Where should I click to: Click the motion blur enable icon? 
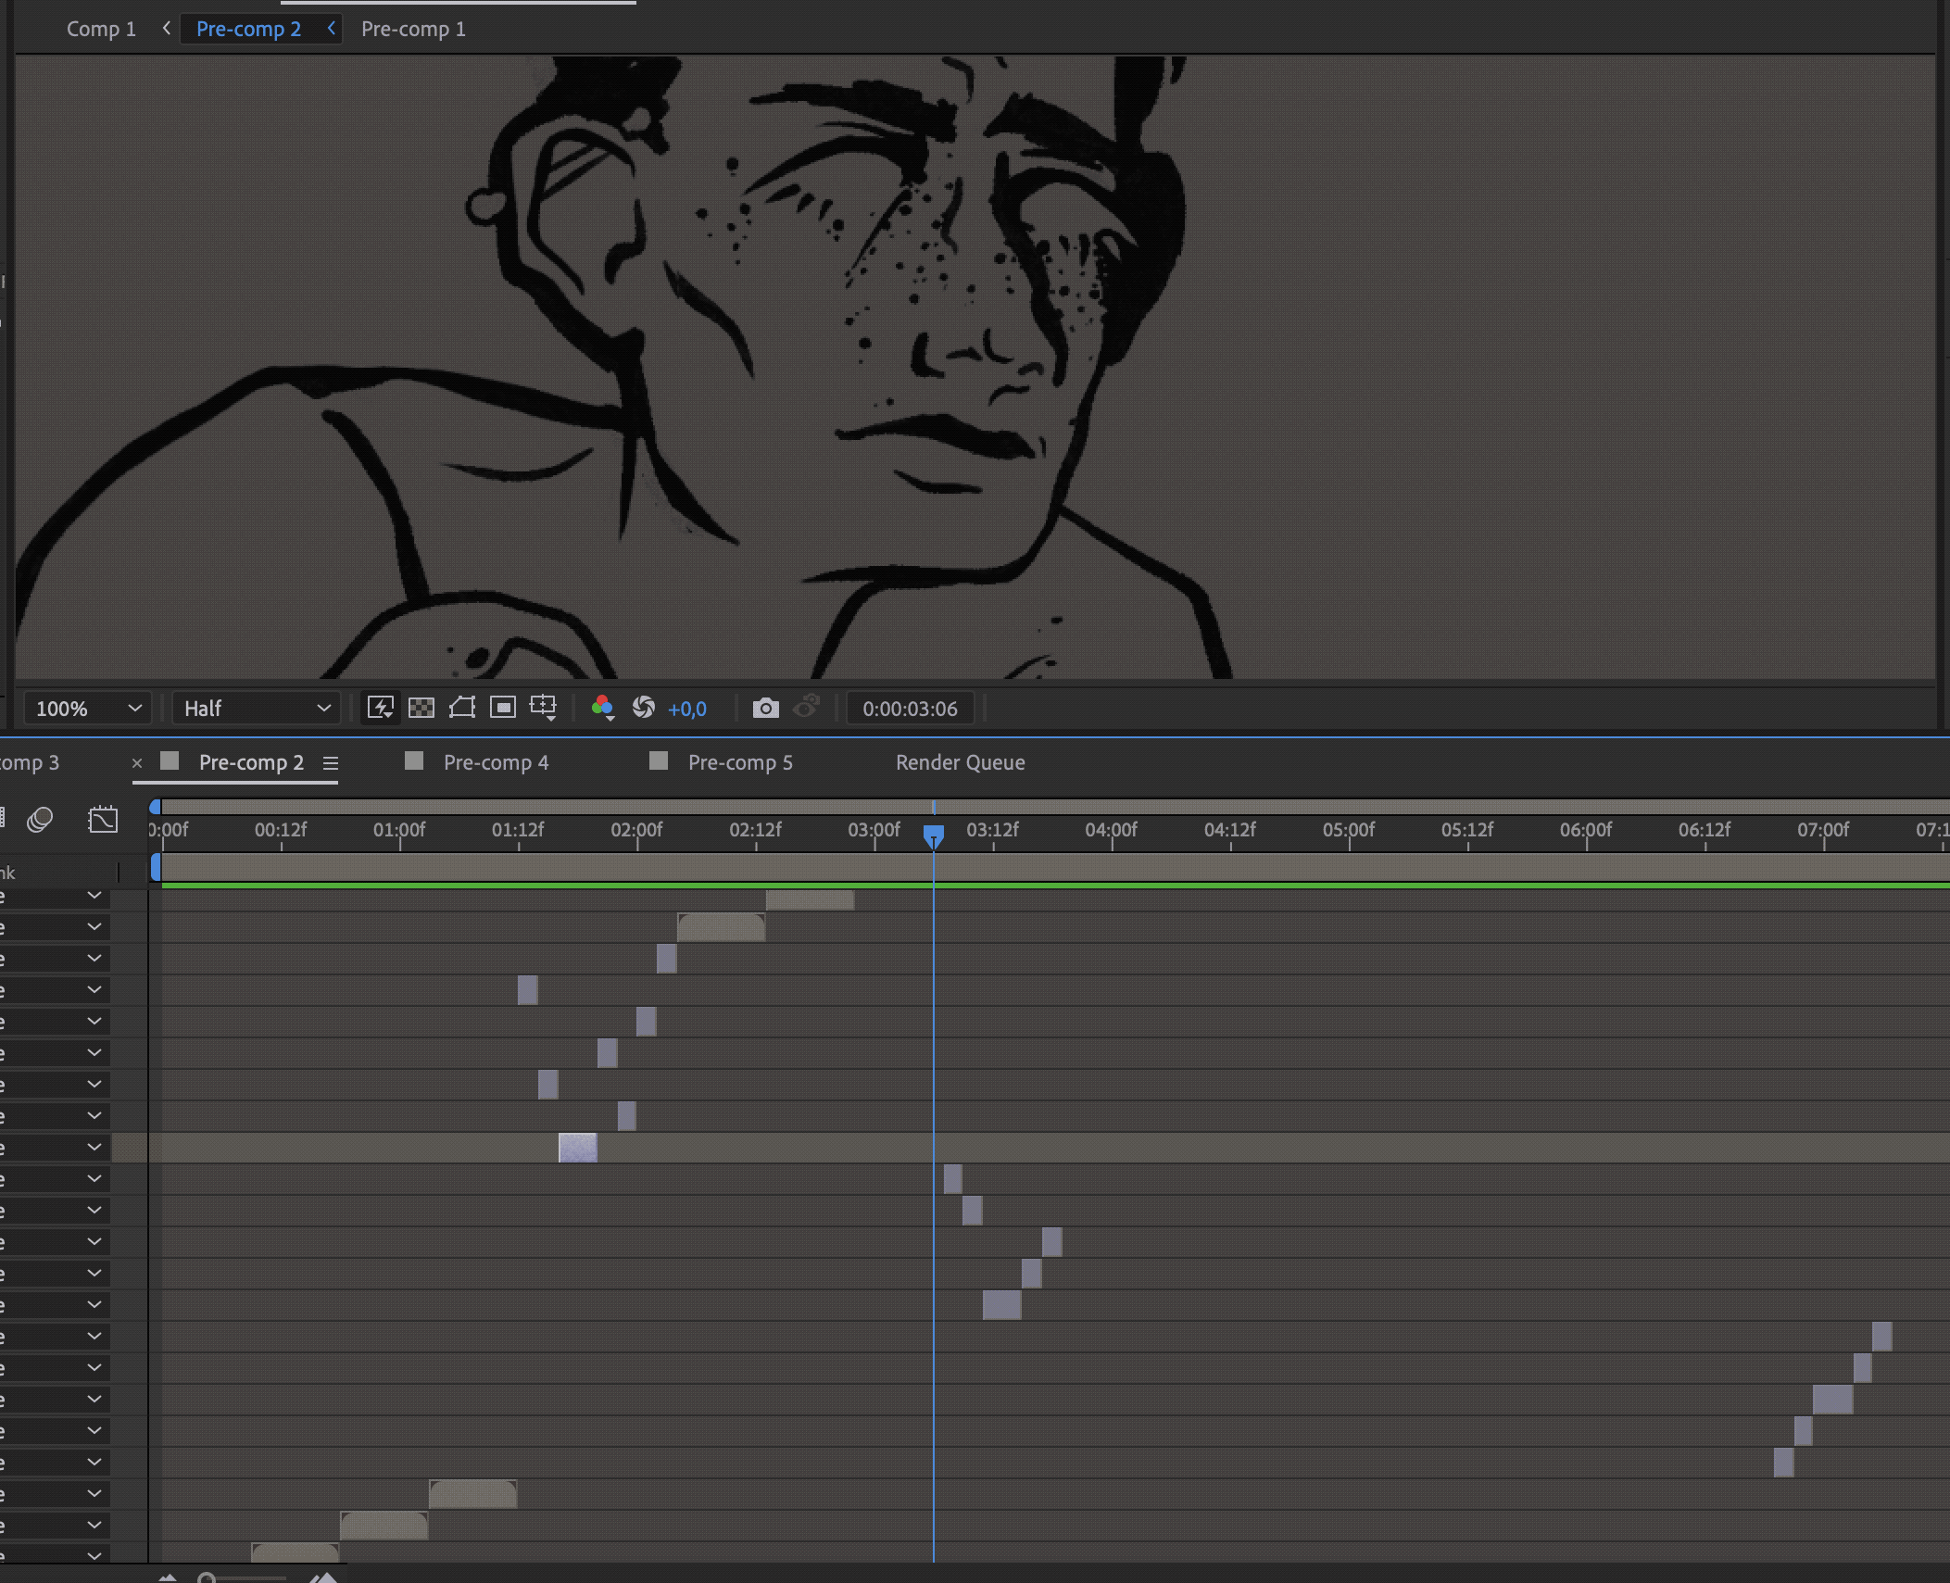tap(40, 820)
